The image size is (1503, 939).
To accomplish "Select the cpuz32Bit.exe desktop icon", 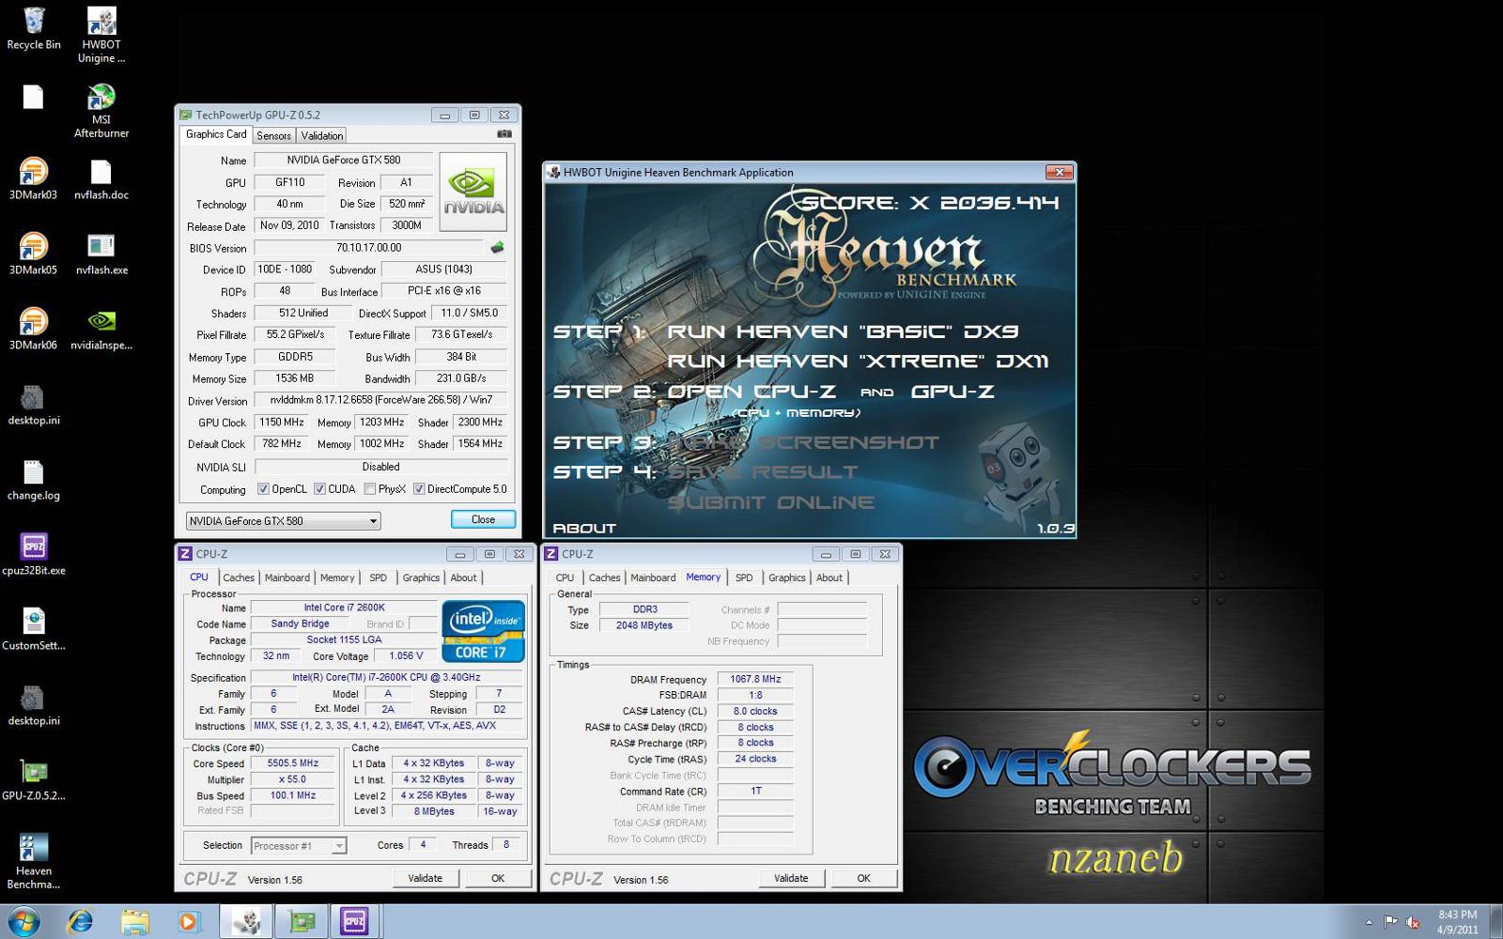I will [33, 554].
